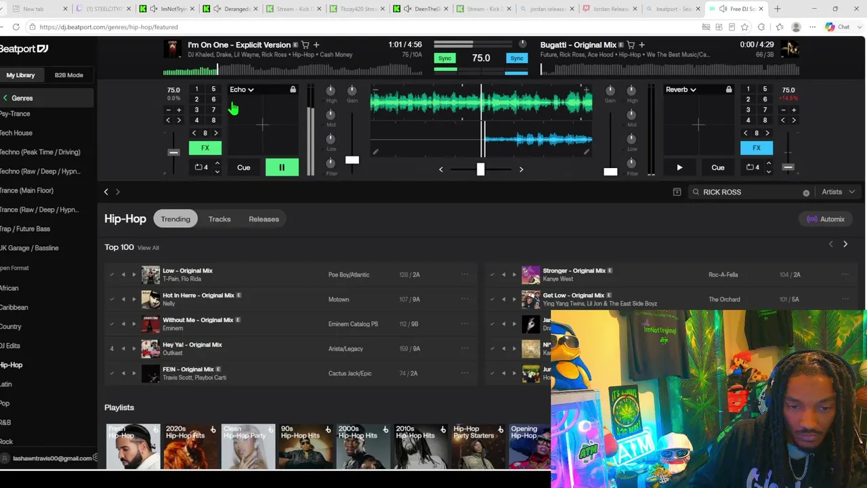Enable Sync on the left deck

444,58
